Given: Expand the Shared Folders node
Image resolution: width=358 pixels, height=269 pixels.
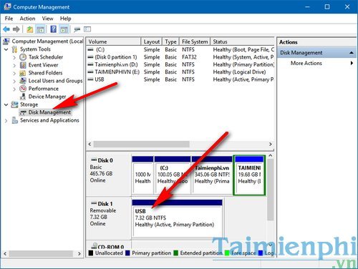Looking at the screenshot, I should click(x=14, y=73).
